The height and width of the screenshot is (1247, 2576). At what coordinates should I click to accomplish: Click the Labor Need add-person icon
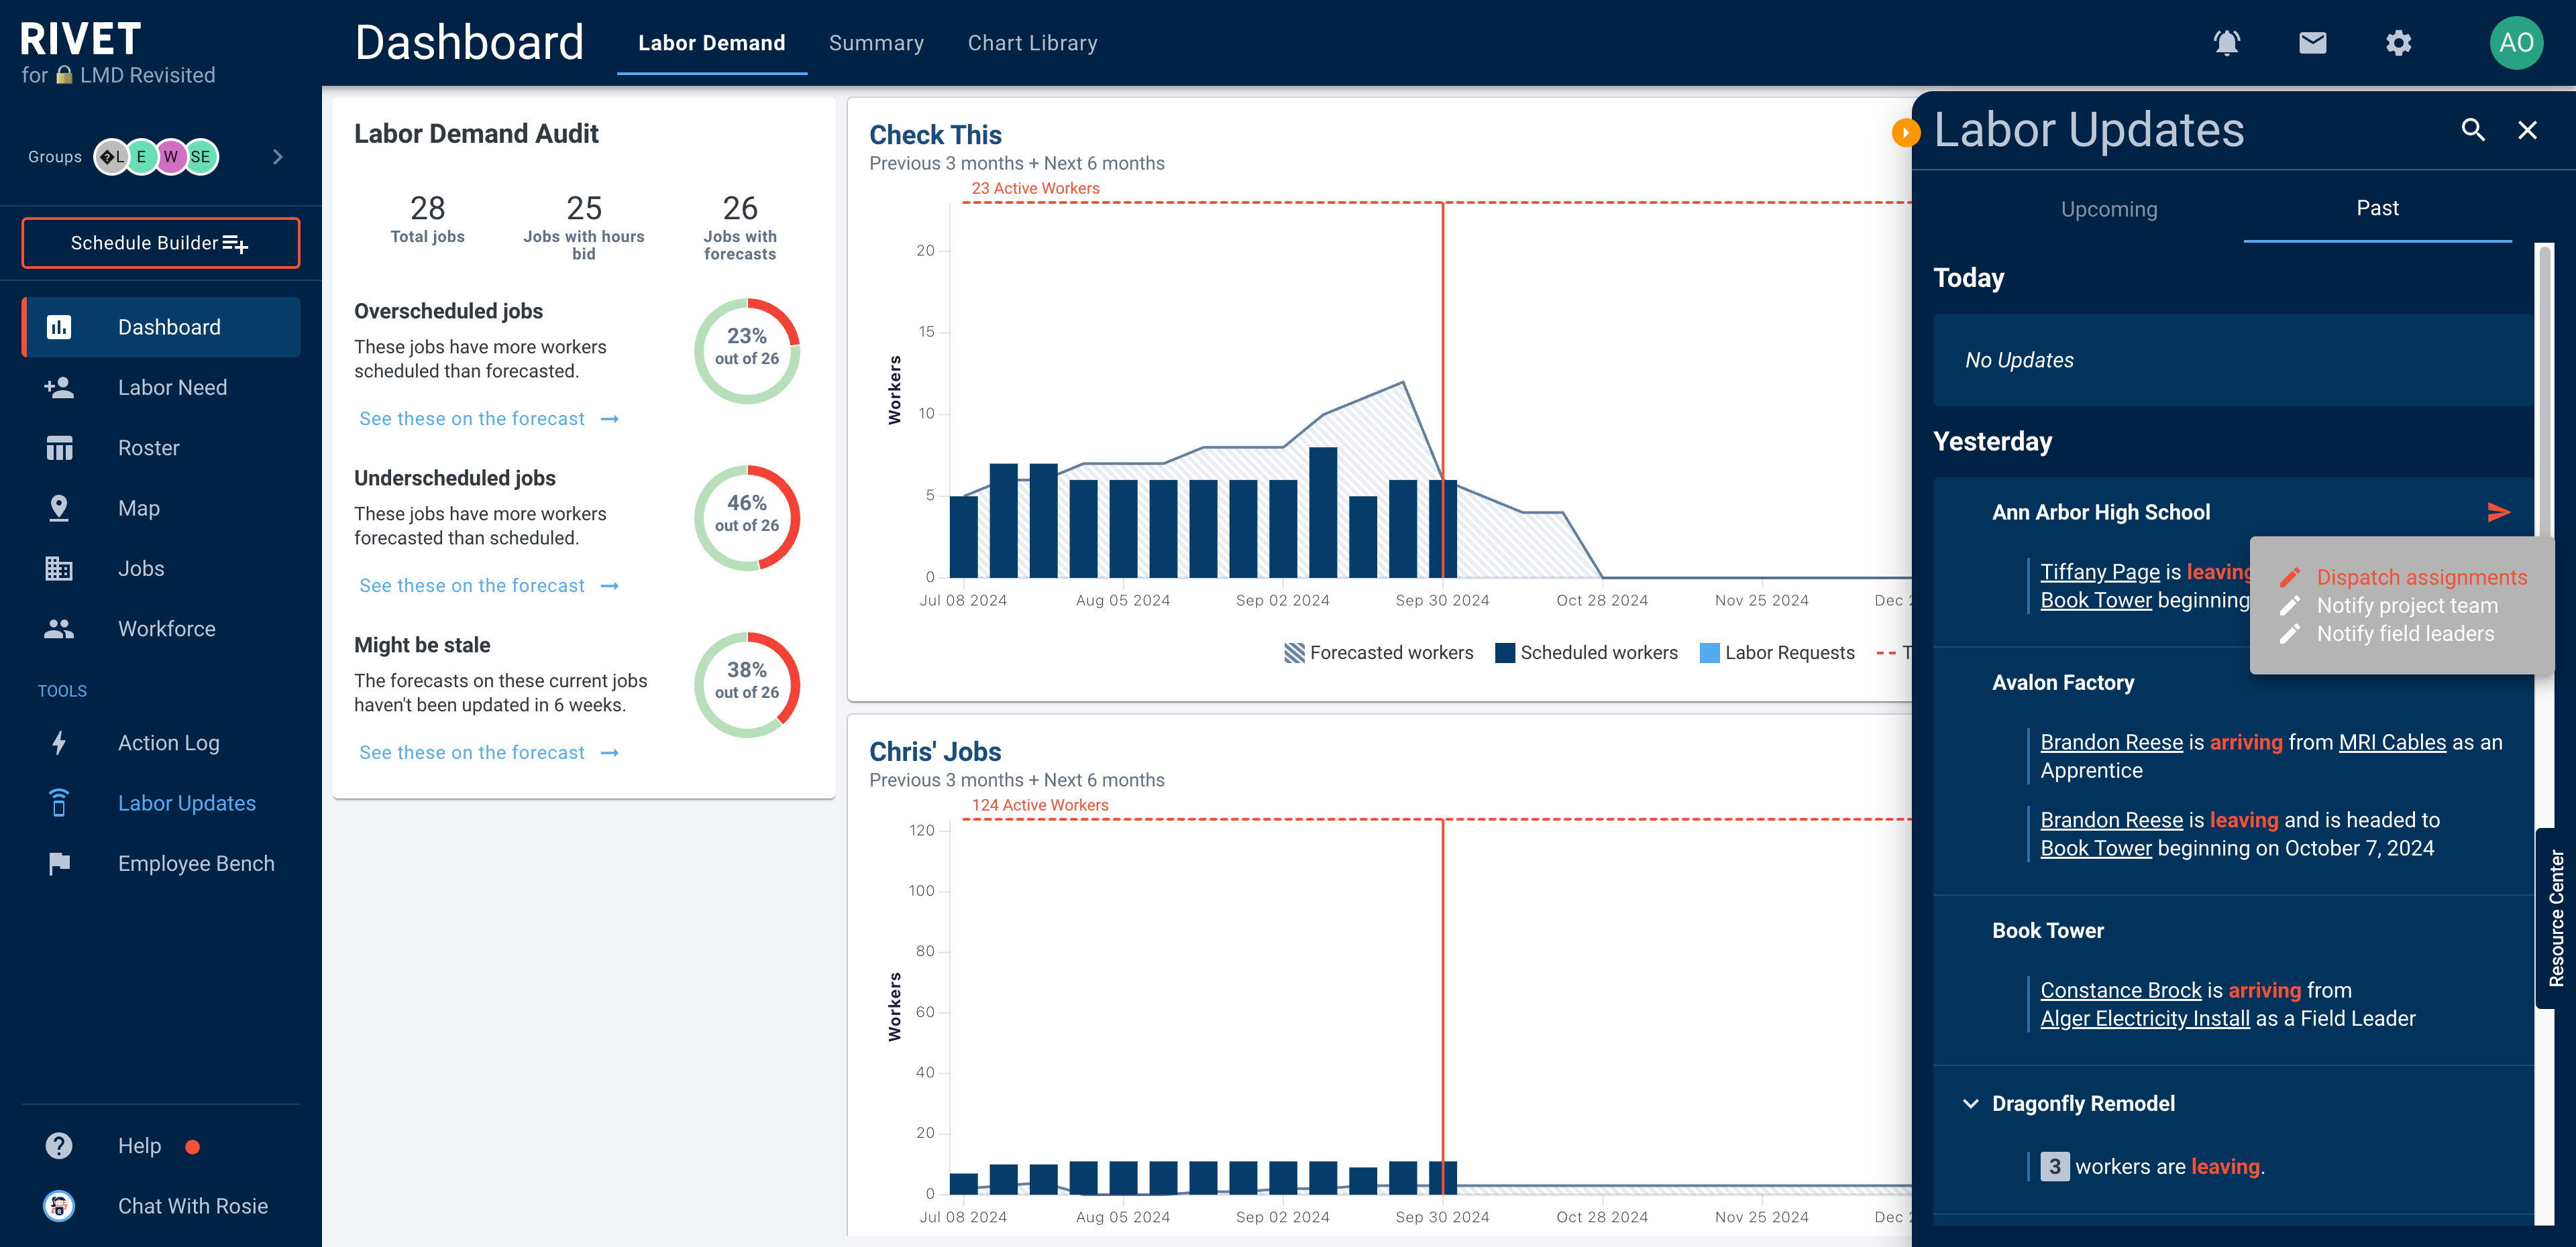click(x=59, y=387)
